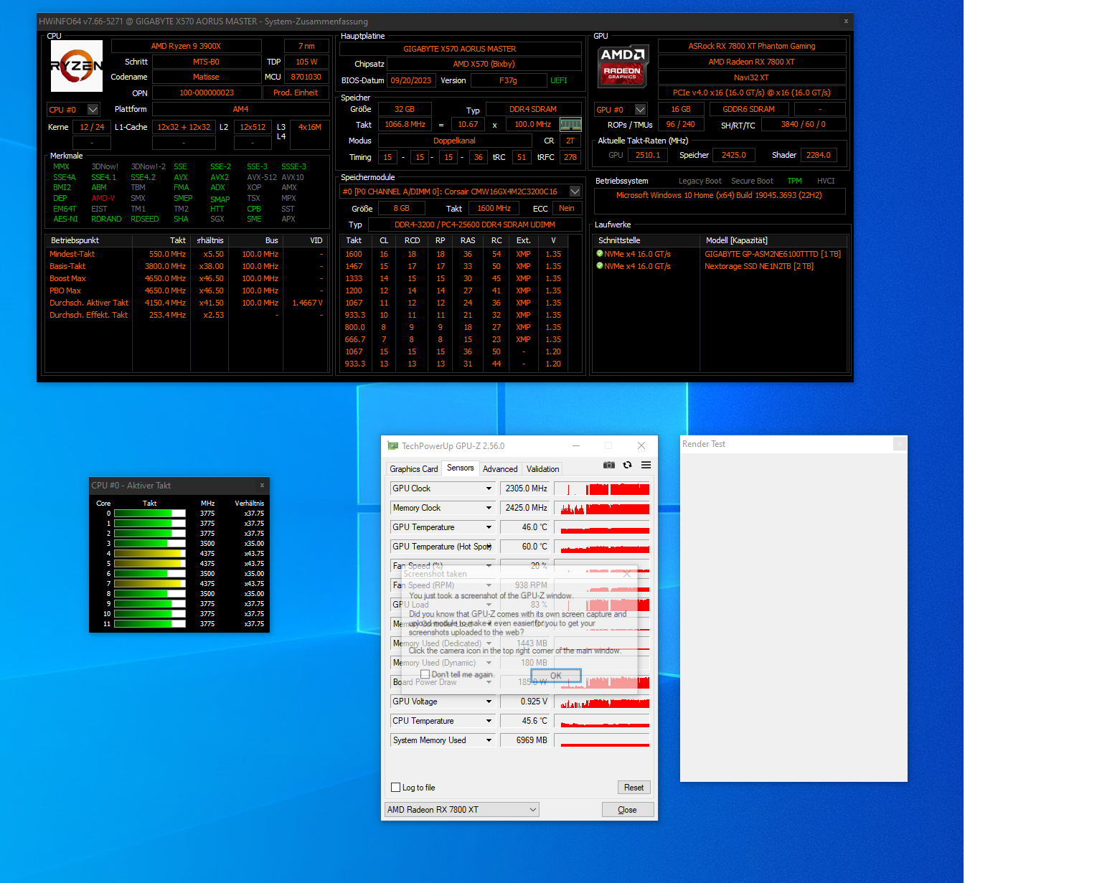Click the Mindest-Takt row label

coord(72,254)
